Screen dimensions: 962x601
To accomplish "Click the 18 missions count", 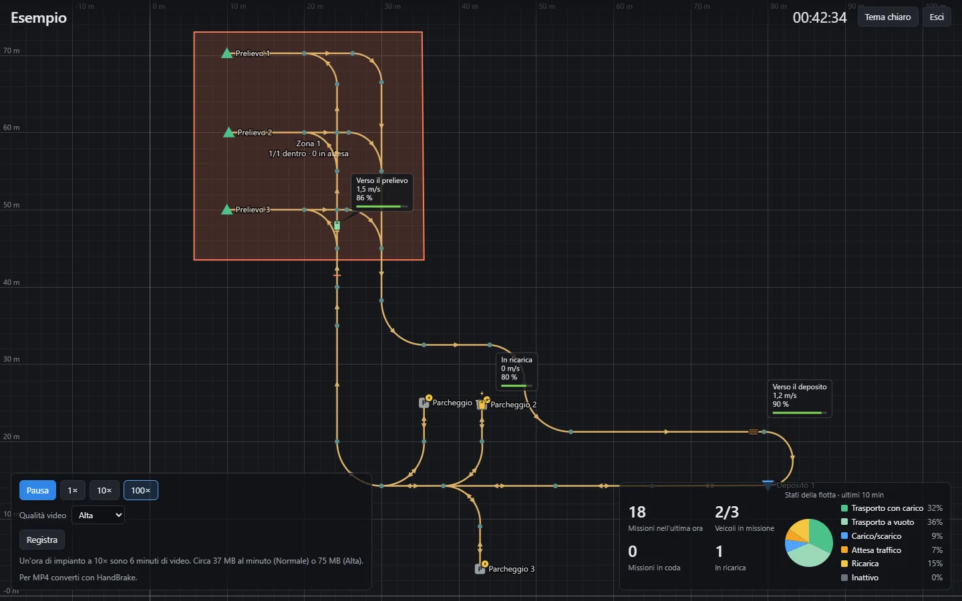I will (x=637, y=512).
